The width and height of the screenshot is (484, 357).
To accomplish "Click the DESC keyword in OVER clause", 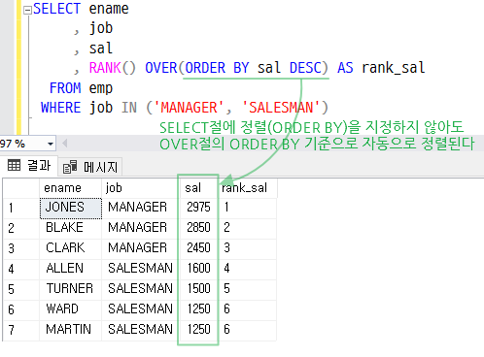I will (305, 68).
